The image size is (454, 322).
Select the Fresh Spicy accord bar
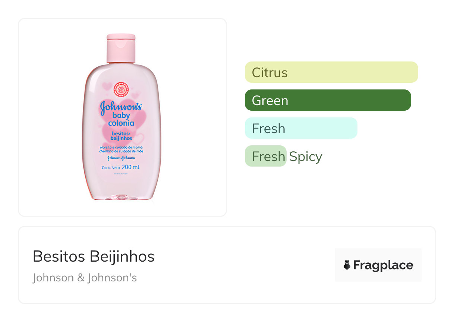(265, 156)
